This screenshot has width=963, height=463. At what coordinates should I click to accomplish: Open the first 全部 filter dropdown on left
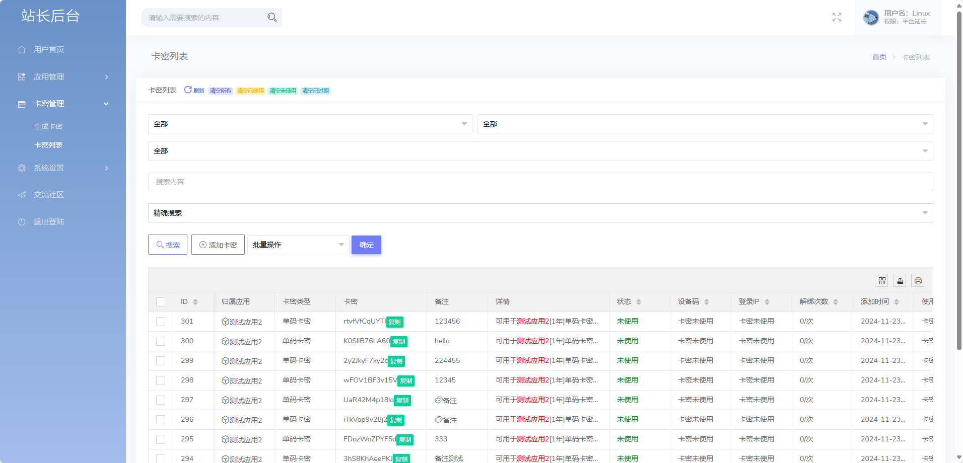[310, 124]
